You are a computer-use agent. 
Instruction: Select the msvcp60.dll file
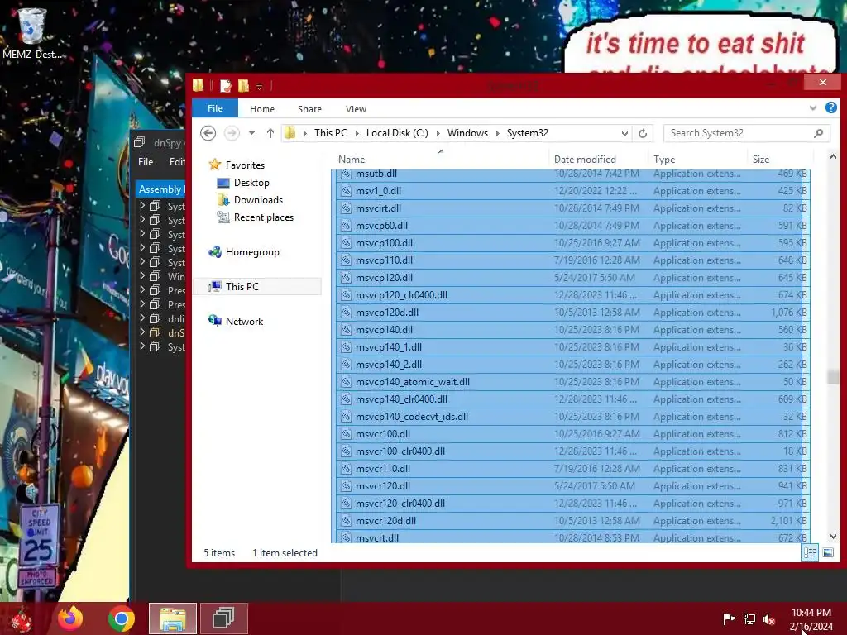tap(572, 226)
